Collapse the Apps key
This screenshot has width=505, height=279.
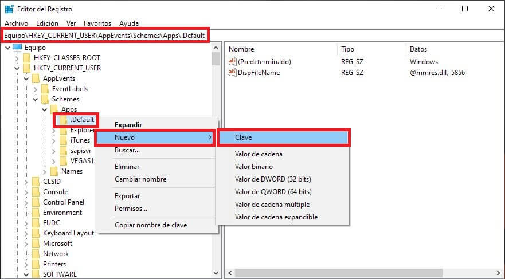(x=45, y=109)
